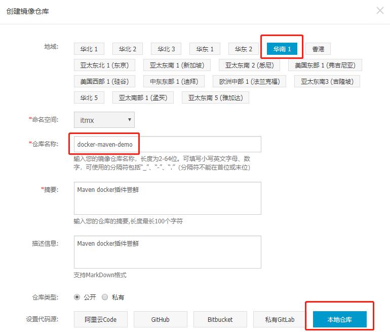
Task: Select the 私有 repository type
Action: click(105, 297)
